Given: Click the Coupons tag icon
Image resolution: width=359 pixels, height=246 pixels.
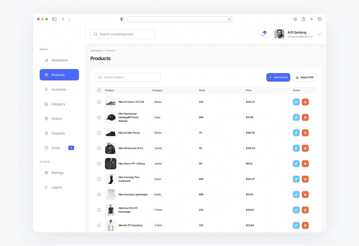Looking at the screenshot, I should [x=46, y=133].
